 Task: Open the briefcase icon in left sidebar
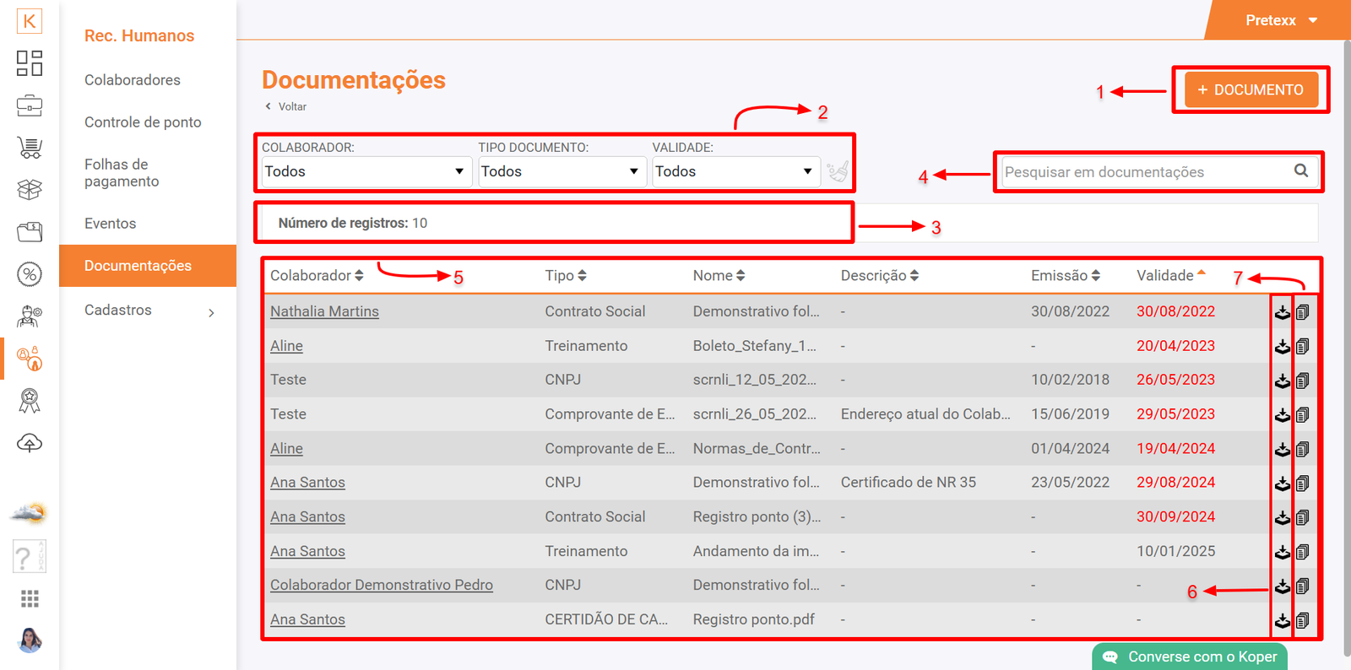30,105
